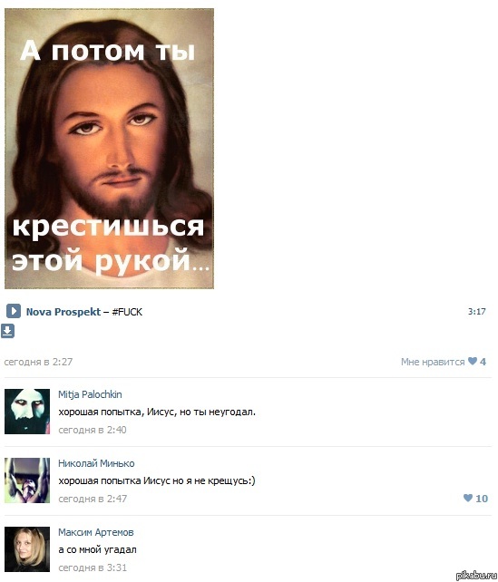Click comment timestamp "сегодня в 3:31"
The width and height of the screenshot is (498, 582).
pyautogui.click(x=93, y=567)
